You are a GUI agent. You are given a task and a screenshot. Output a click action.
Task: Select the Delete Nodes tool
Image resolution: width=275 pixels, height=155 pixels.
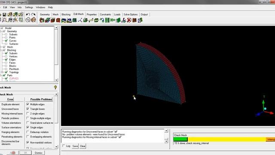click(x=129, y=20)
